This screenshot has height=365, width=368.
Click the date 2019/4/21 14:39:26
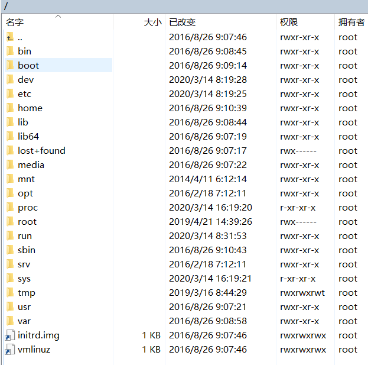click(210, 222)
